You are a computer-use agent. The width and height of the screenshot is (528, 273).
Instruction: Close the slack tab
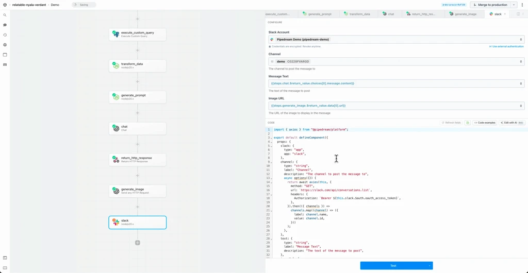[x=505, y=14]
